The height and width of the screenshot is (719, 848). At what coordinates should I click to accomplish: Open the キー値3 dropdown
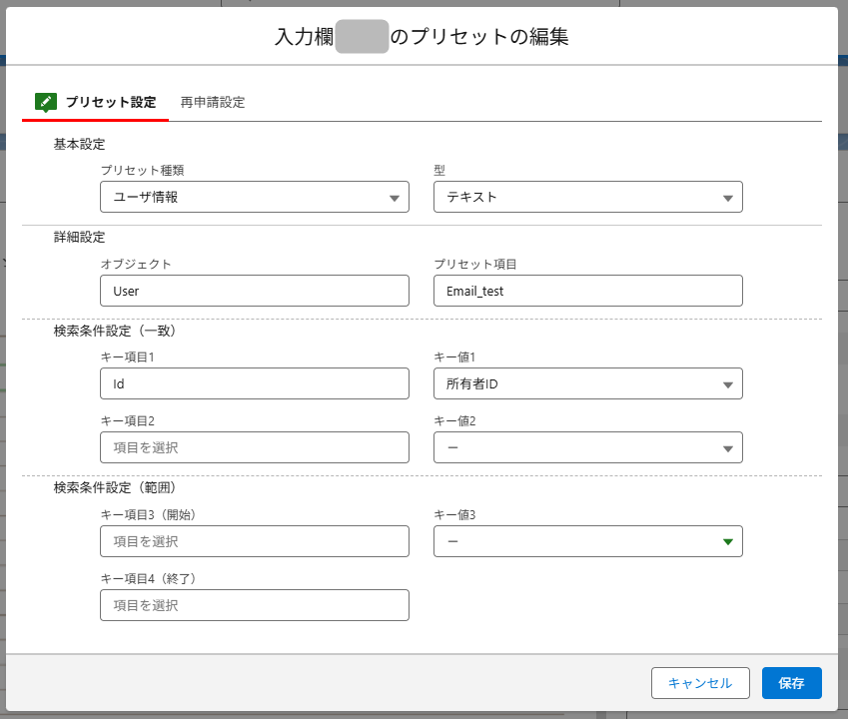(x=587, y=541)
